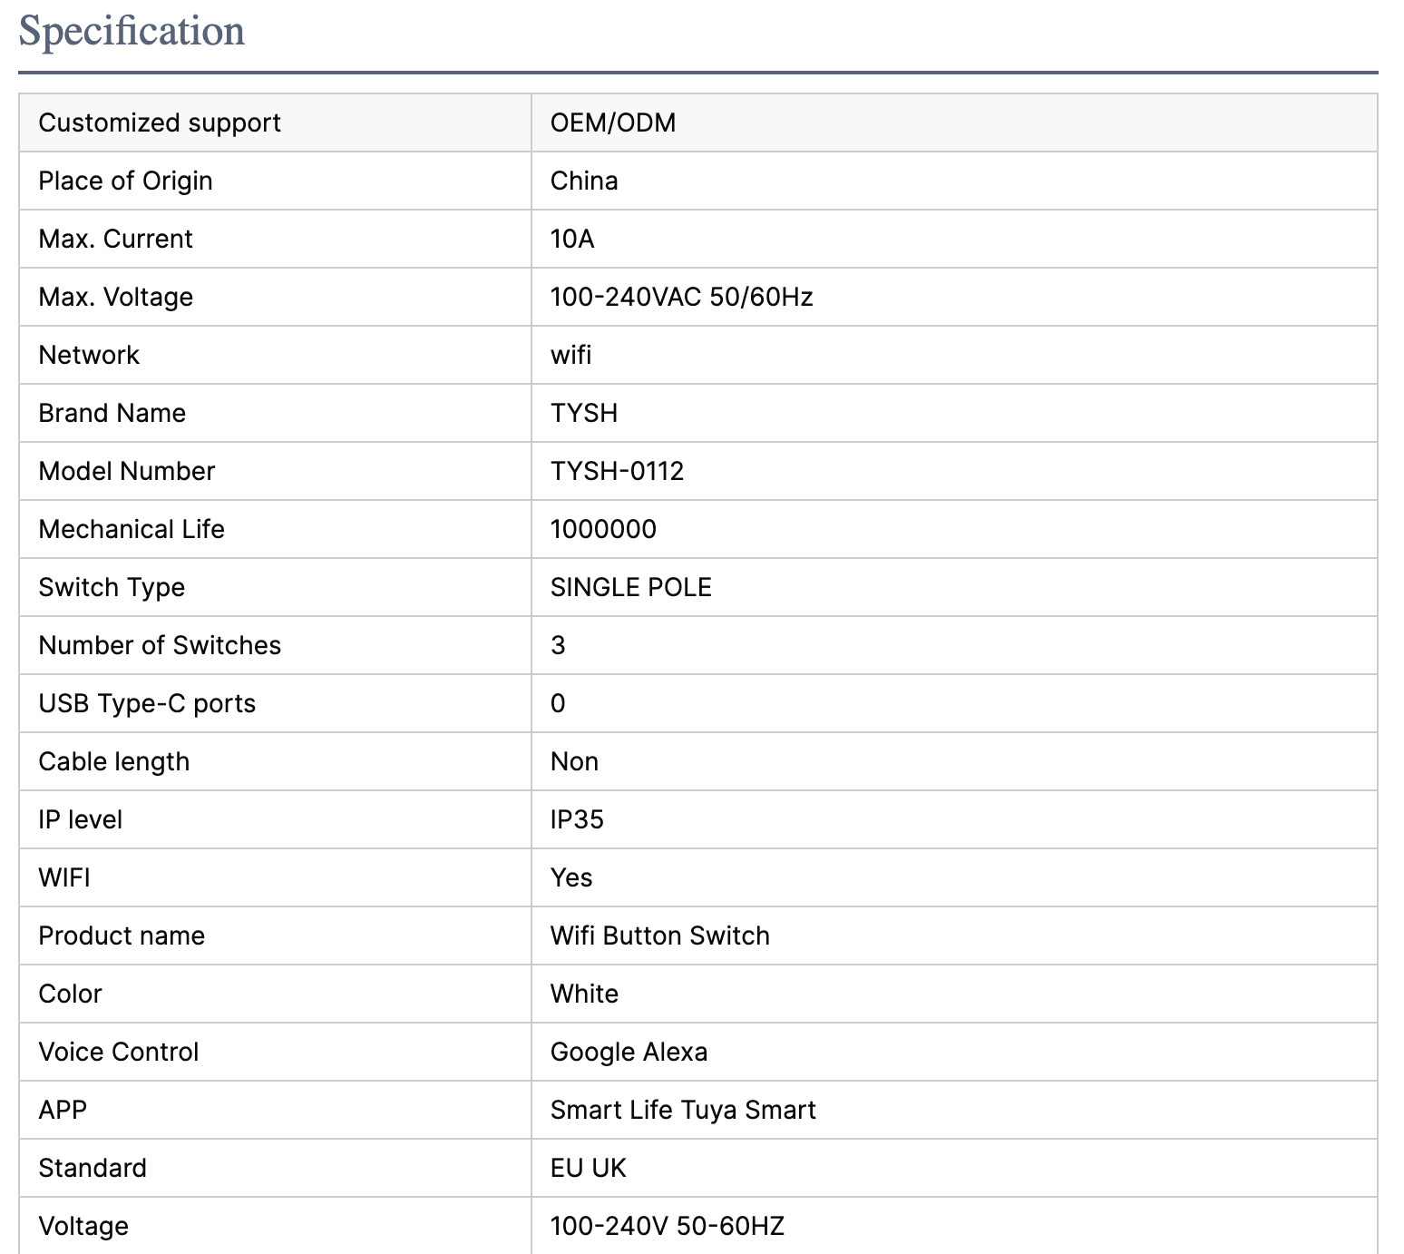Select the TYSH brand name value
Screen dimensions: 1404x1254
(x=584, y=413)
